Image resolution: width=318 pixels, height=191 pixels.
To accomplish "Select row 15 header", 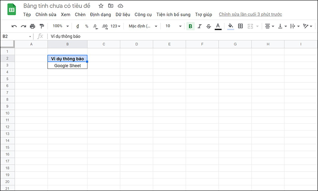I will [x=7, y=148].
